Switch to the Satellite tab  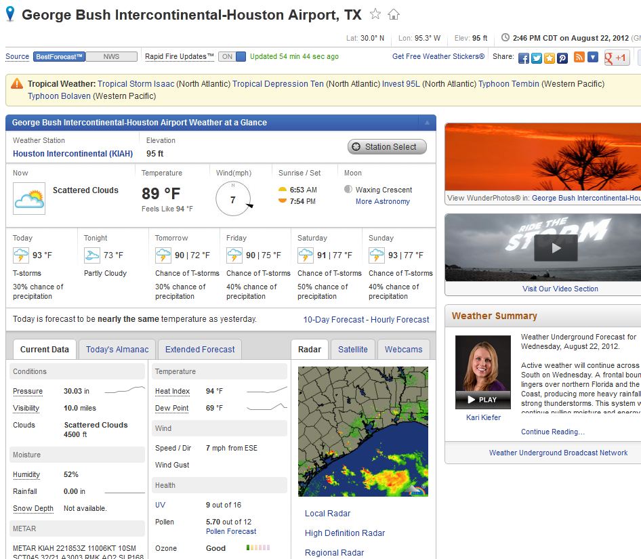tap(353, 350)
